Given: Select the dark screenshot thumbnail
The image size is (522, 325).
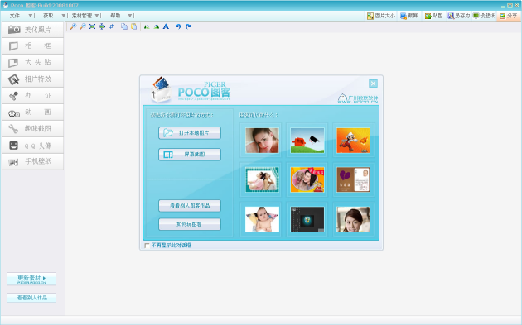Looking at the screenshot, I should [x=307, y=219].
